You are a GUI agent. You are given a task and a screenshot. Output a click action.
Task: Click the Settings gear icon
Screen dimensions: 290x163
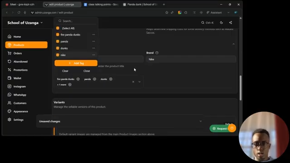(x=10, y=120)
